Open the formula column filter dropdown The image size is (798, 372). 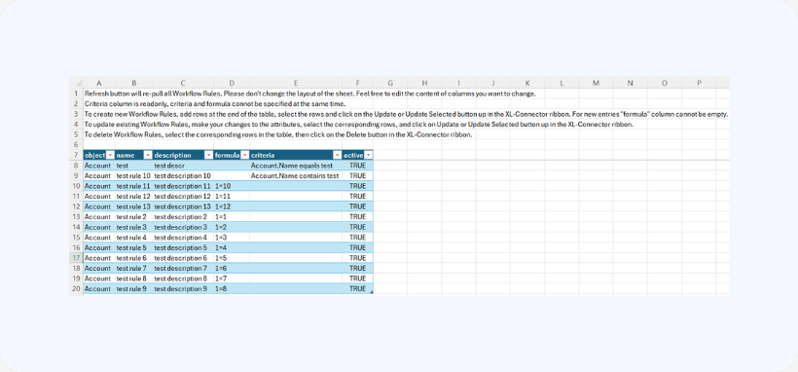point(245,155)
